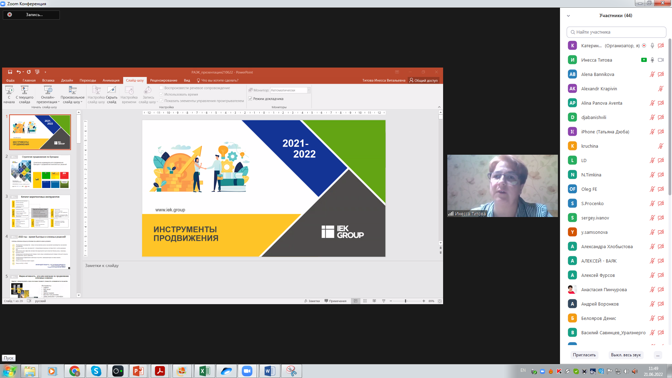The height and width of the screenshot is (378, 672).
Task: Switch to Рецензирование ribbon tab
Action: coord(163,80)
